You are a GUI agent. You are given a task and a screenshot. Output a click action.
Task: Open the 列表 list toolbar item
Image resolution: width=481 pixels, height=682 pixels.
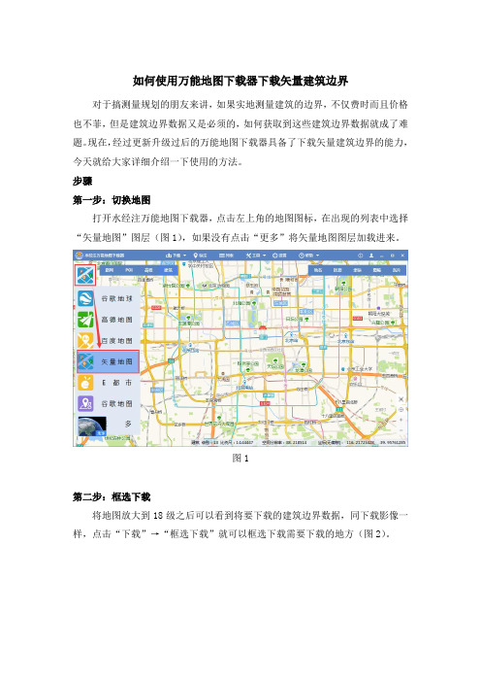point(226,256)
